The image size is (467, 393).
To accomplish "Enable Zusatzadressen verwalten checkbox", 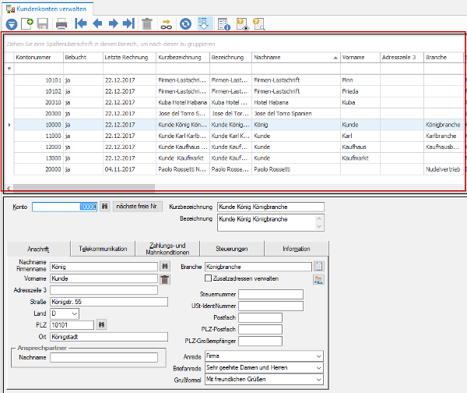I will [x=208, y=278].
